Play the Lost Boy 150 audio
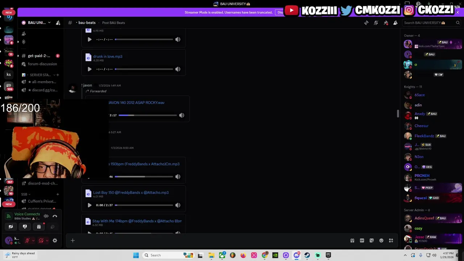The width and height of the screenshot is (464, 261). point(90,205)
